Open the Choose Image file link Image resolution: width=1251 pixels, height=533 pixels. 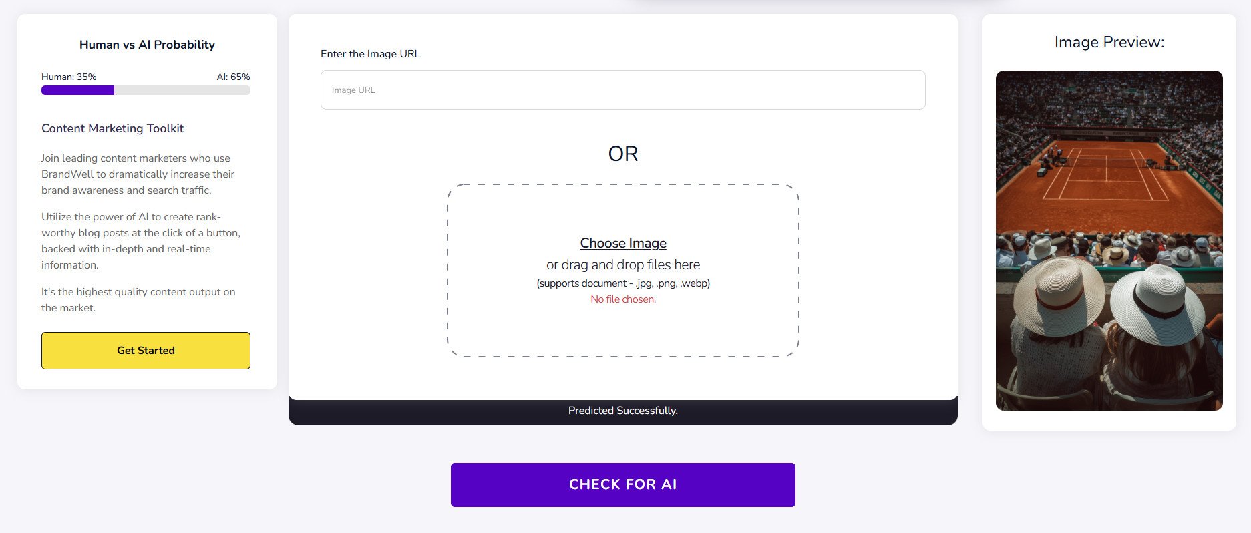622,243
